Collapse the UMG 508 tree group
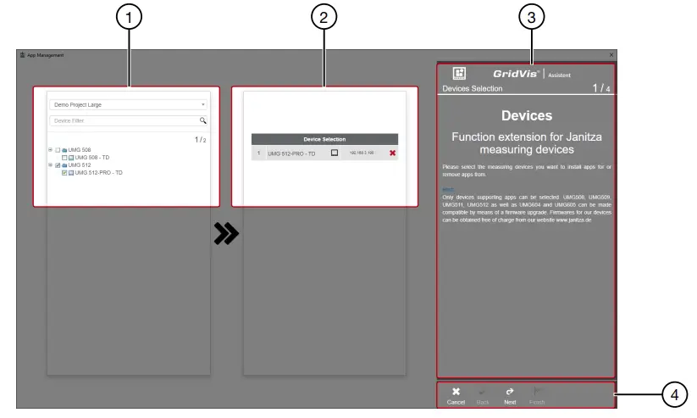 (50, 150)
